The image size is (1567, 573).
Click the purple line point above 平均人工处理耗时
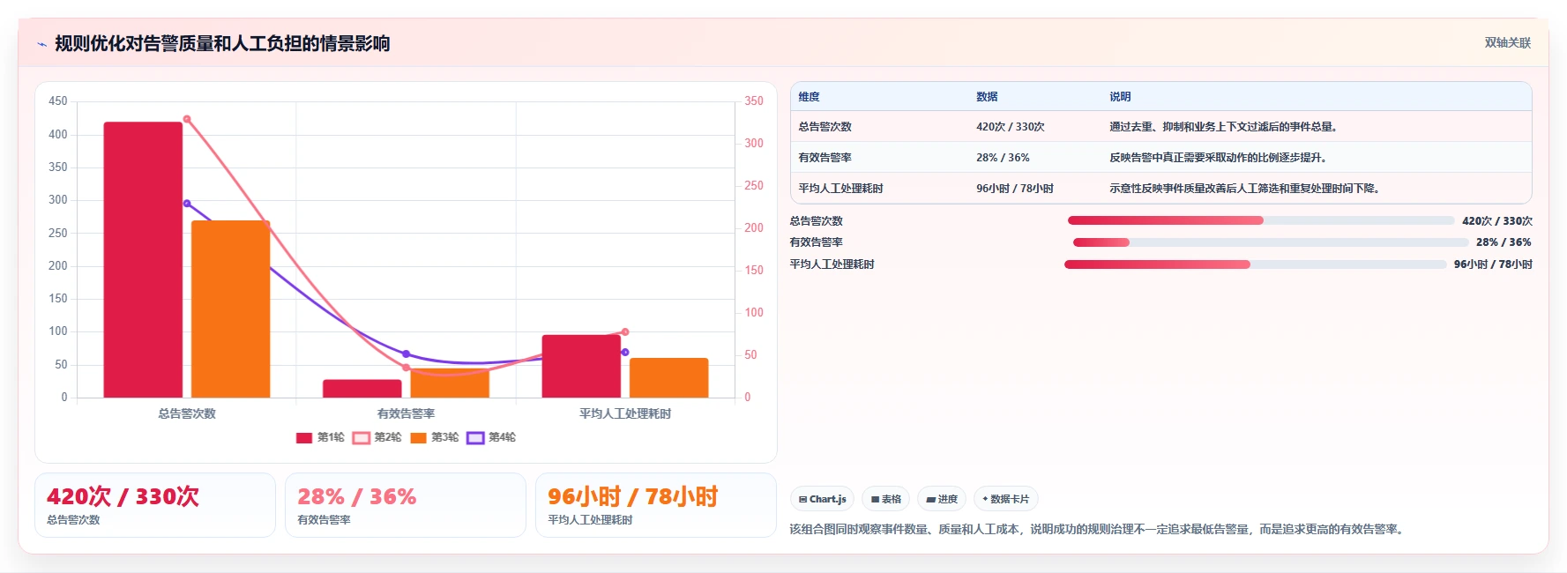pos(625,352)
